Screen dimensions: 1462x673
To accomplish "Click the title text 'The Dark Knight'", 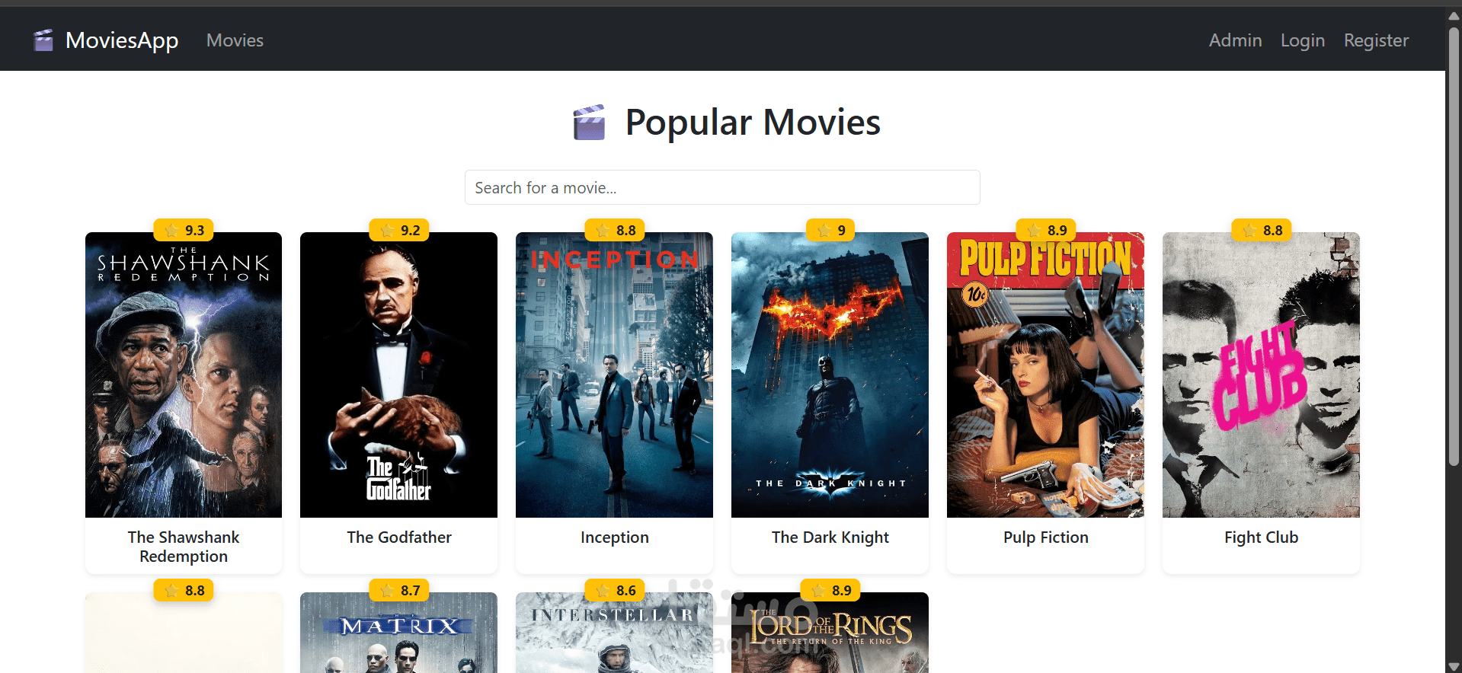I will [830, 537].
